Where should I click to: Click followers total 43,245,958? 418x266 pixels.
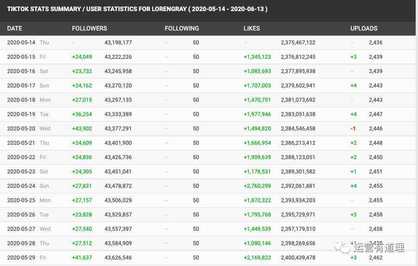point(118,71)
